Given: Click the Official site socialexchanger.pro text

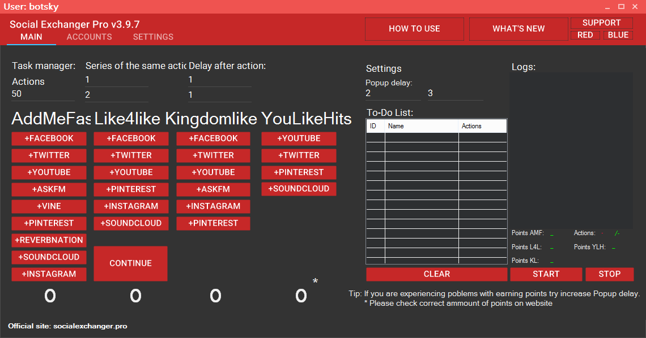Looking at the screenshot, I should 67,326.
